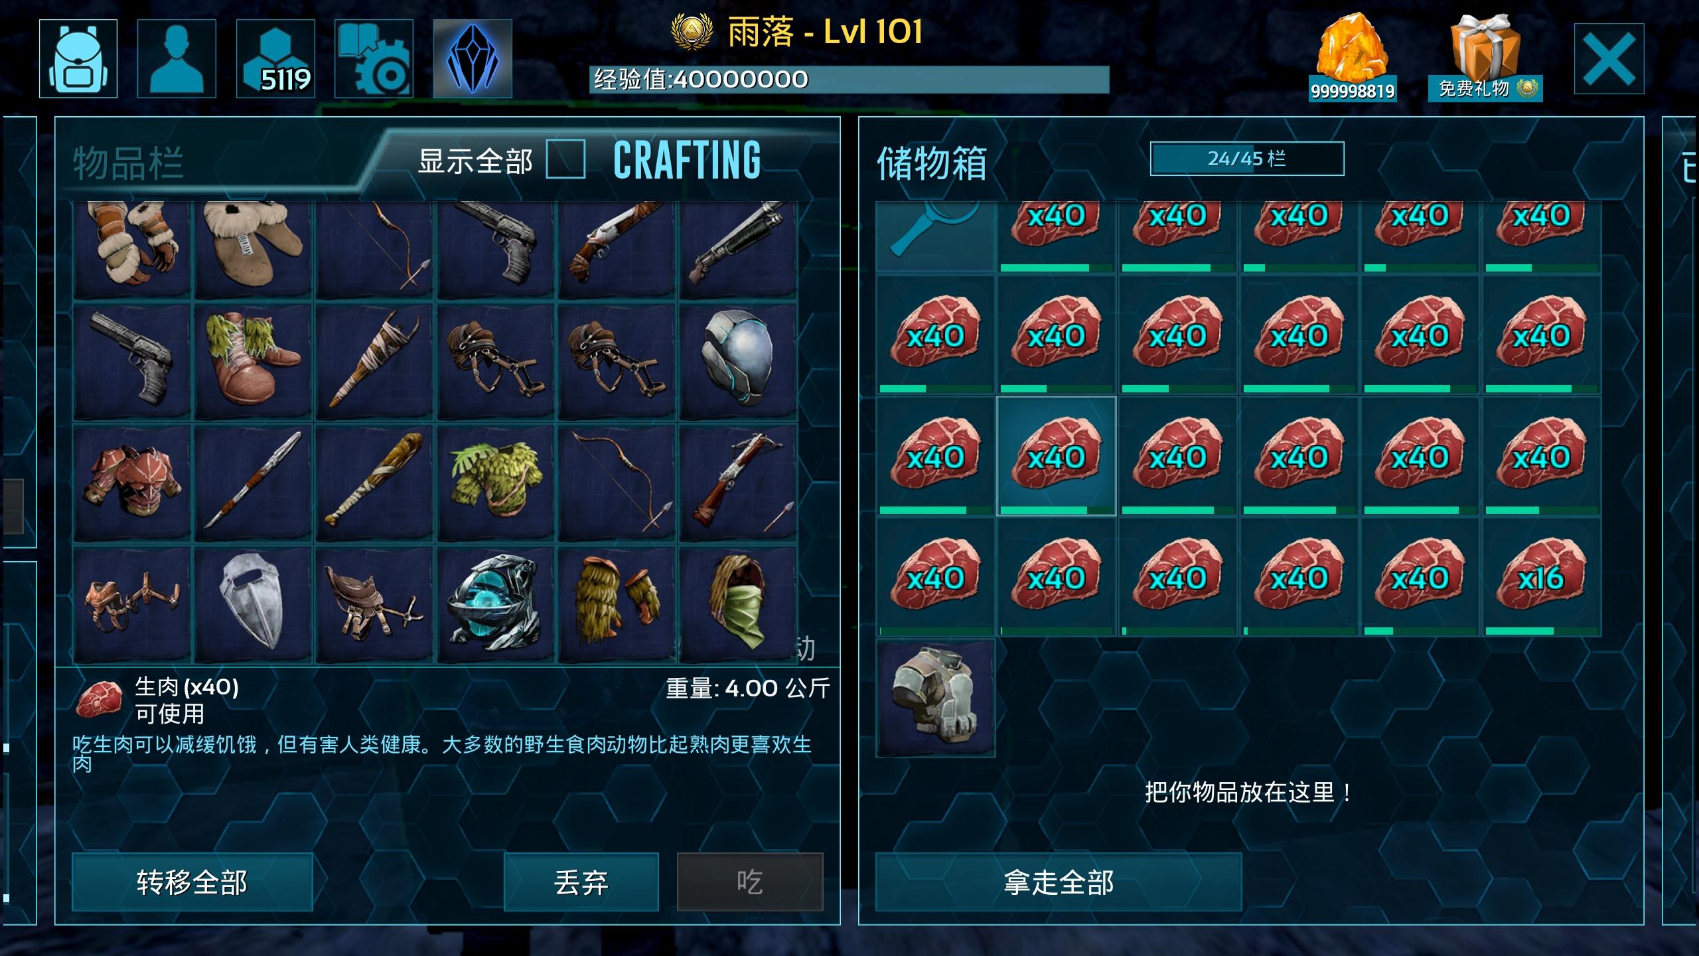1699x956 pixels.
Task: Click the 拿走全部 button
Action: pyautogui.click(x=1059, y=882)
